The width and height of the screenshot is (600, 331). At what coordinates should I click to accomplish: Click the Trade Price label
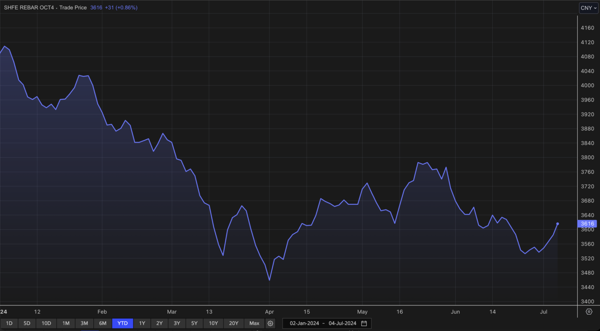pos(73,8)
